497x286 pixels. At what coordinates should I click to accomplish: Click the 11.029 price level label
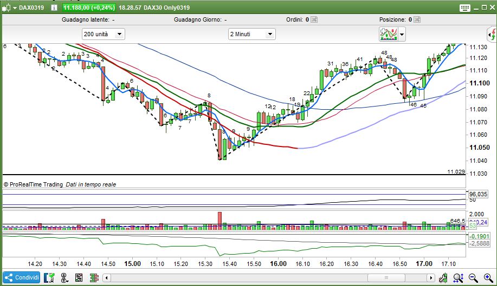(x=456, y=171)
